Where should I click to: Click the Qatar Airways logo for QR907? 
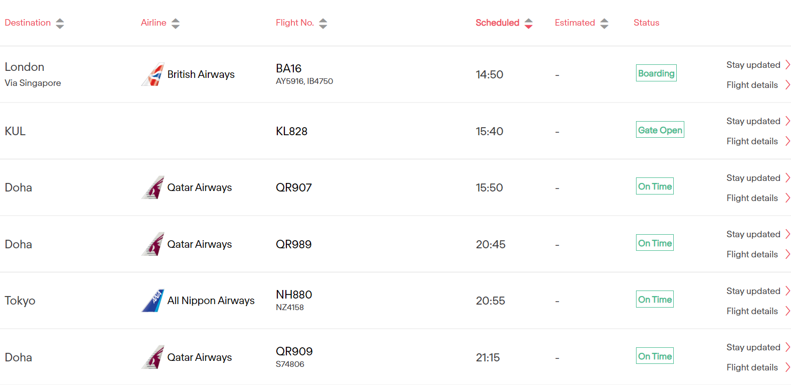pos(153,187)
